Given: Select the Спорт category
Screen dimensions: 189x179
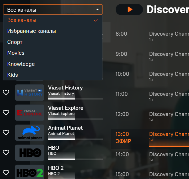Looking at the screenshot, I should tap(53, 42).
